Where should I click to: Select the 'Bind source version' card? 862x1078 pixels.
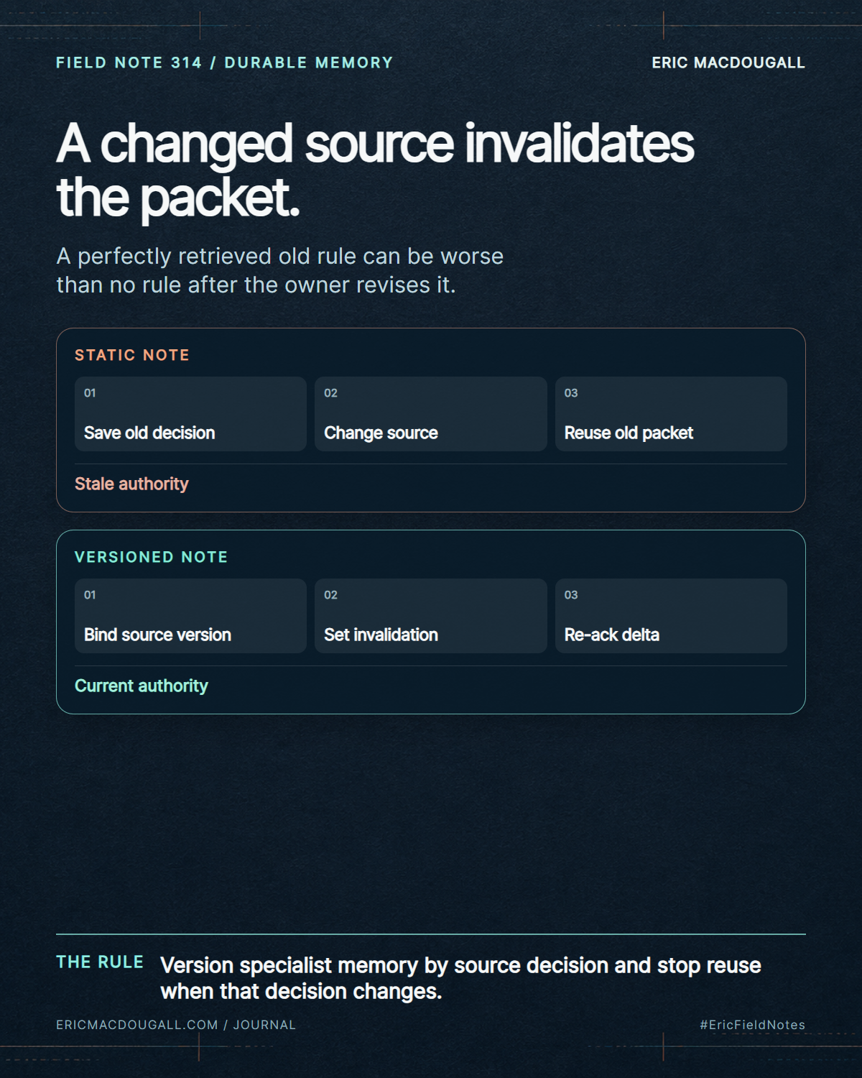pos(190,616)
